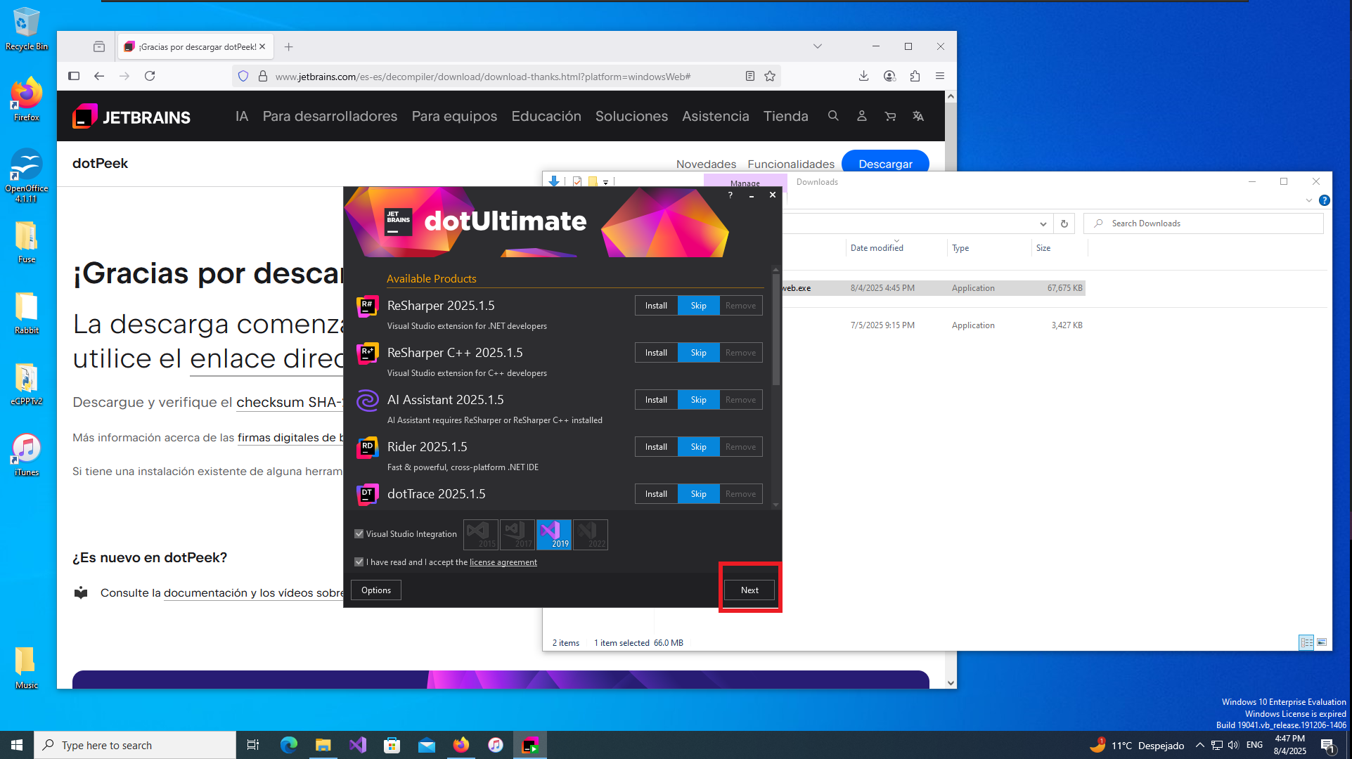Click Install for Rider 2025.1.5
Viewport: 1352px width, 759px height.
tap(656, 447)
